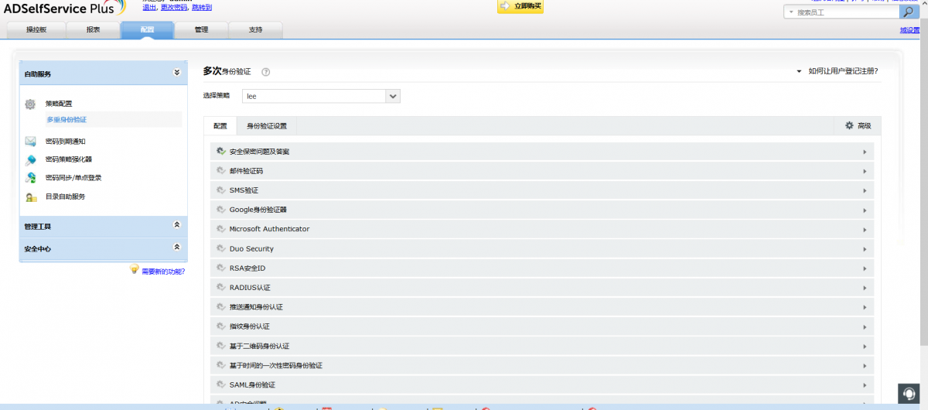Click the 策略配置 gear icon
Screen dimensions: 928x410
tap(30, 104)
